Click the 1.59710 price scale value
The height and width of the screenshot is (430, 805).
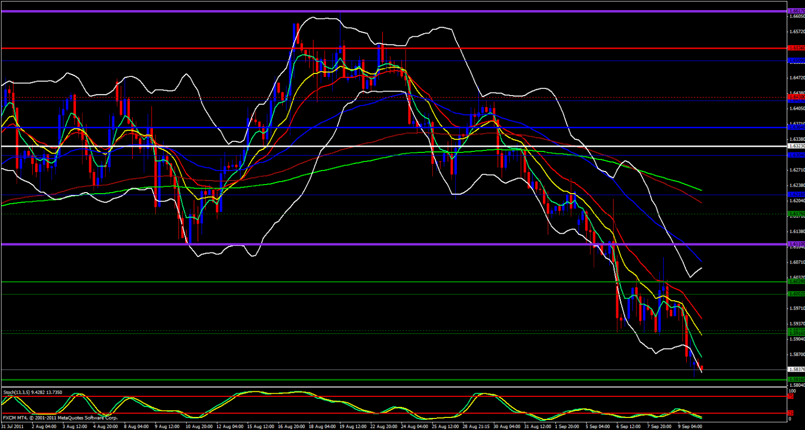[x=797, y=308]
